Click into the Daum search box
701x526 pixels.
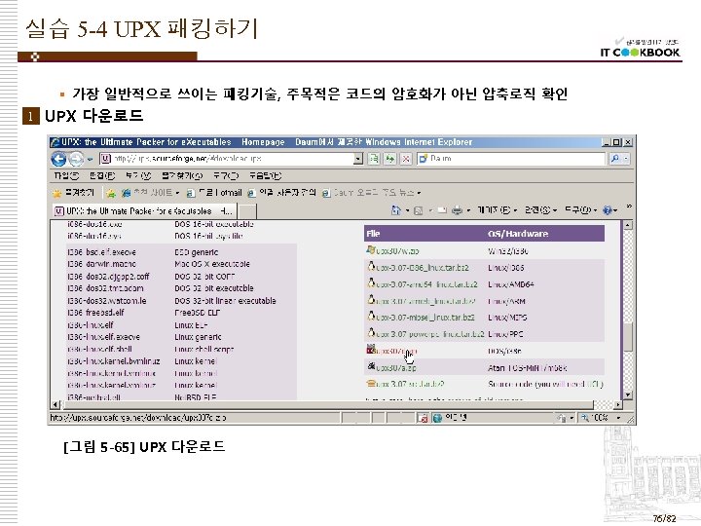511,159
